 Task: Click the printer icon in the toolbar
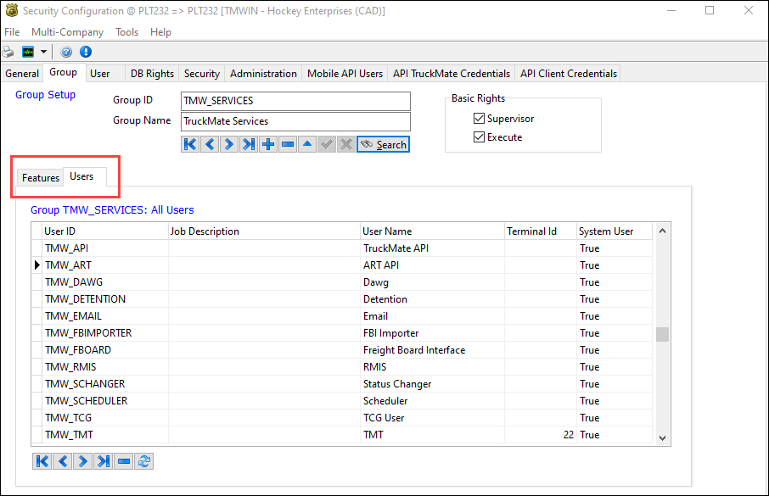[8, 52]
